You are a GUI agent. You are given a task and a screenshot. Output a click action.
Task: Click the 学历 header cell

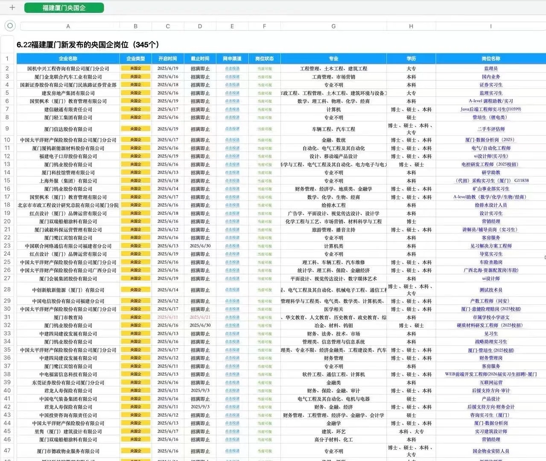[411, 58]
